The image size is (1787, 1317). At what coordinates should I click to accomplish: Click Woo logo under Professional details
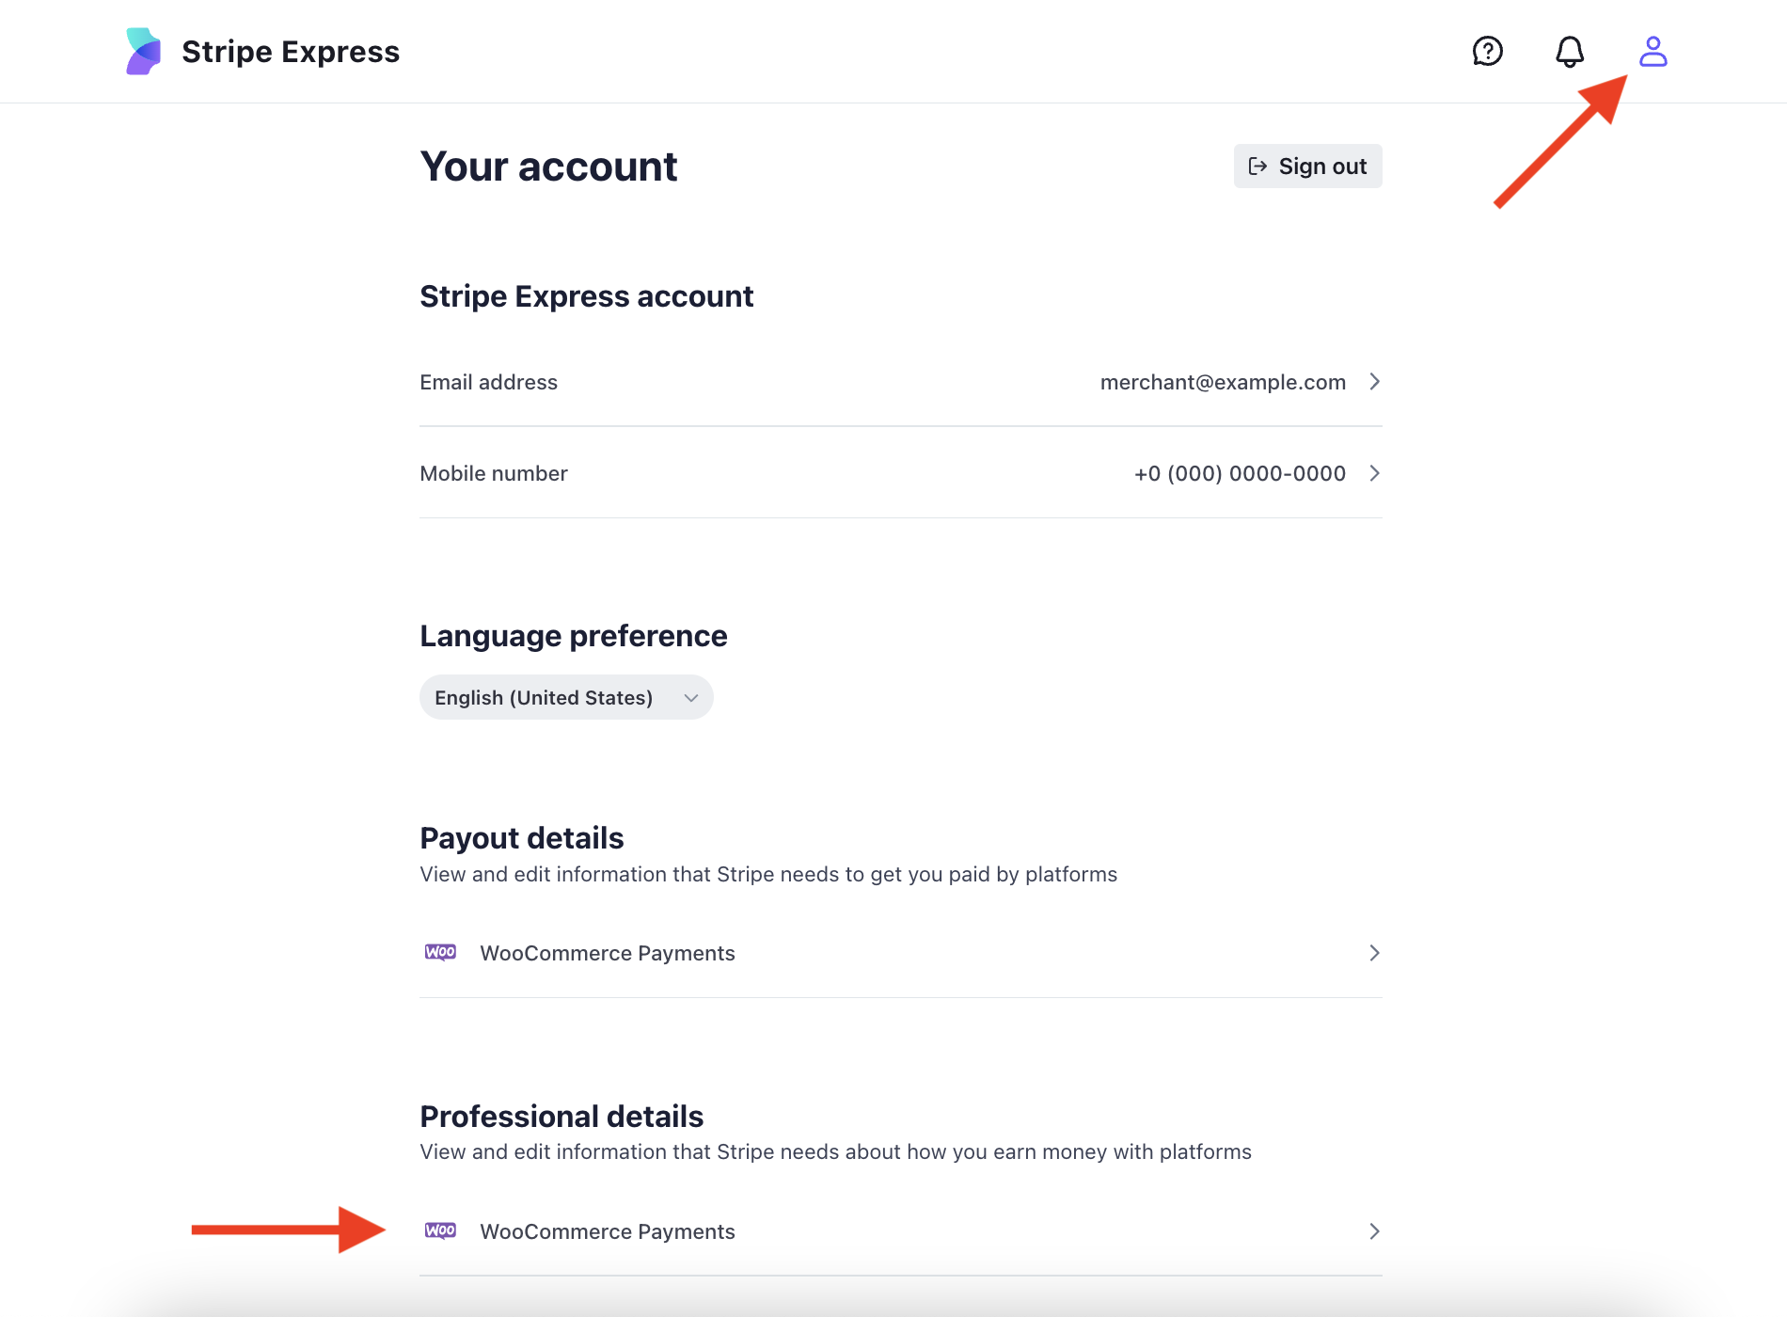click(440, 1231)
